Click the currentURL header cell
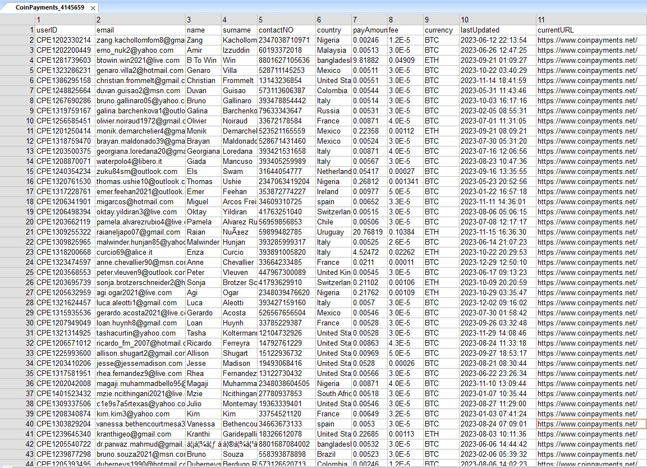Viewport: 647px width, 468px height. 591,30
